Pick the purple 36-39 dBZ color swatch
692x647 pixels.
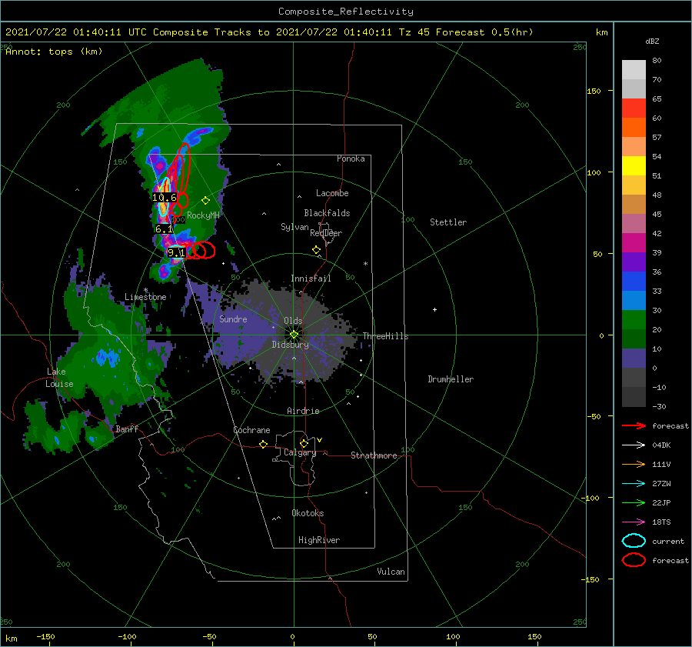(x=634, y=262)
